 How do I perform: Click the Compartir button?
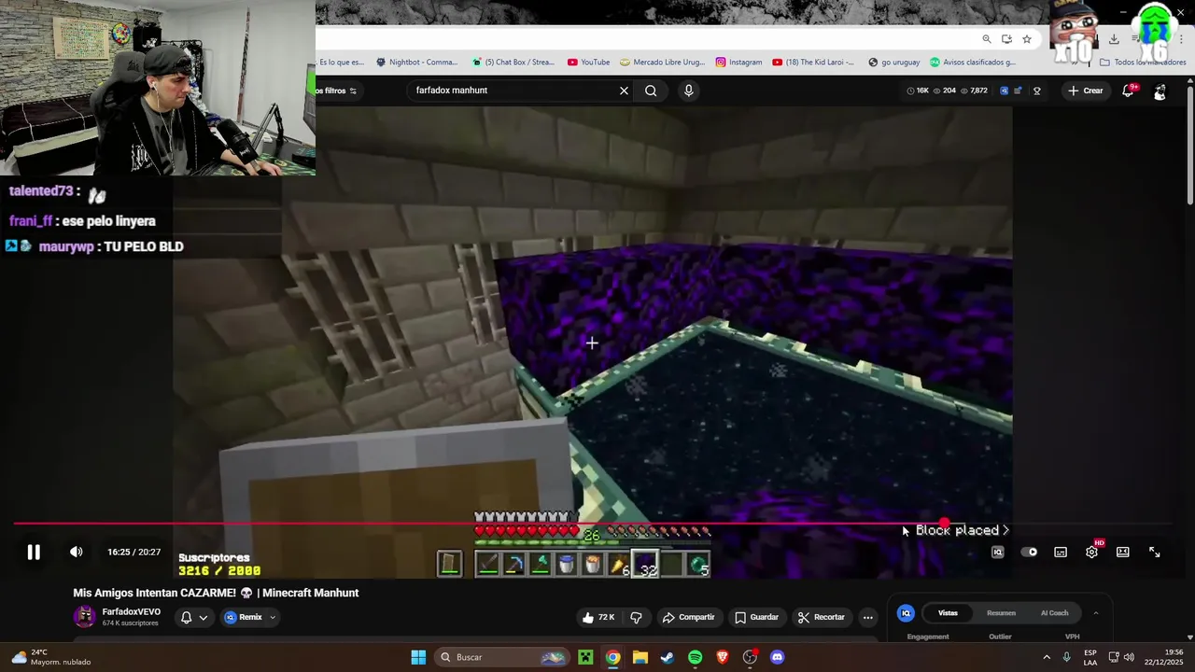point(688,617)
